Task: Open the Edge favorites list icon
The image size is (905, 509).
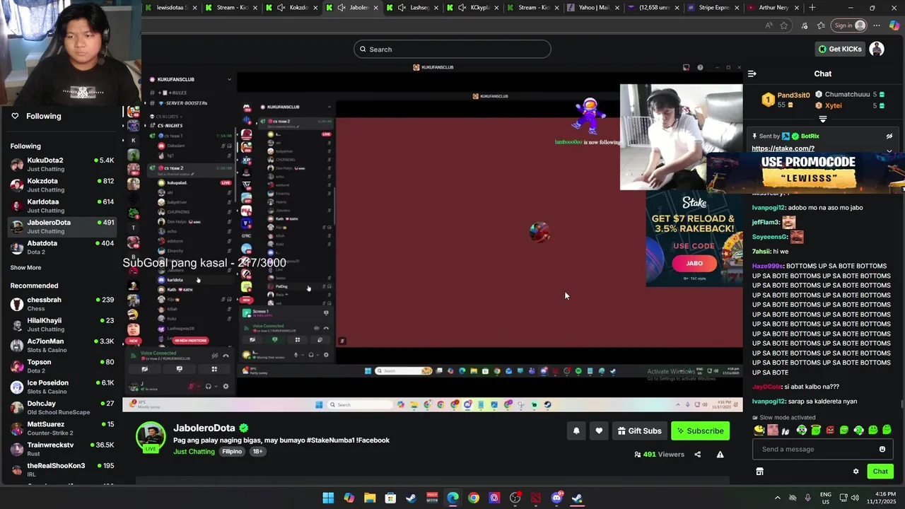Action: click(821, 25)
